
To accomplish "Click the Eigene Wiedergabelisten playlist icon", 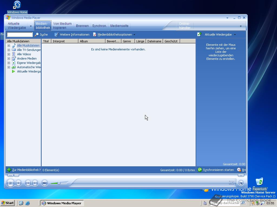I will (14, 63).
